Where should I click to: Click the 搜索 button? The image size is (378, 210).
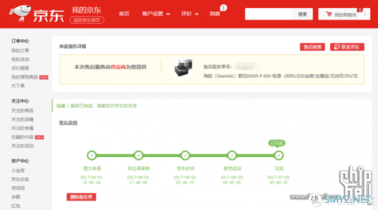[x=302, y=14]
